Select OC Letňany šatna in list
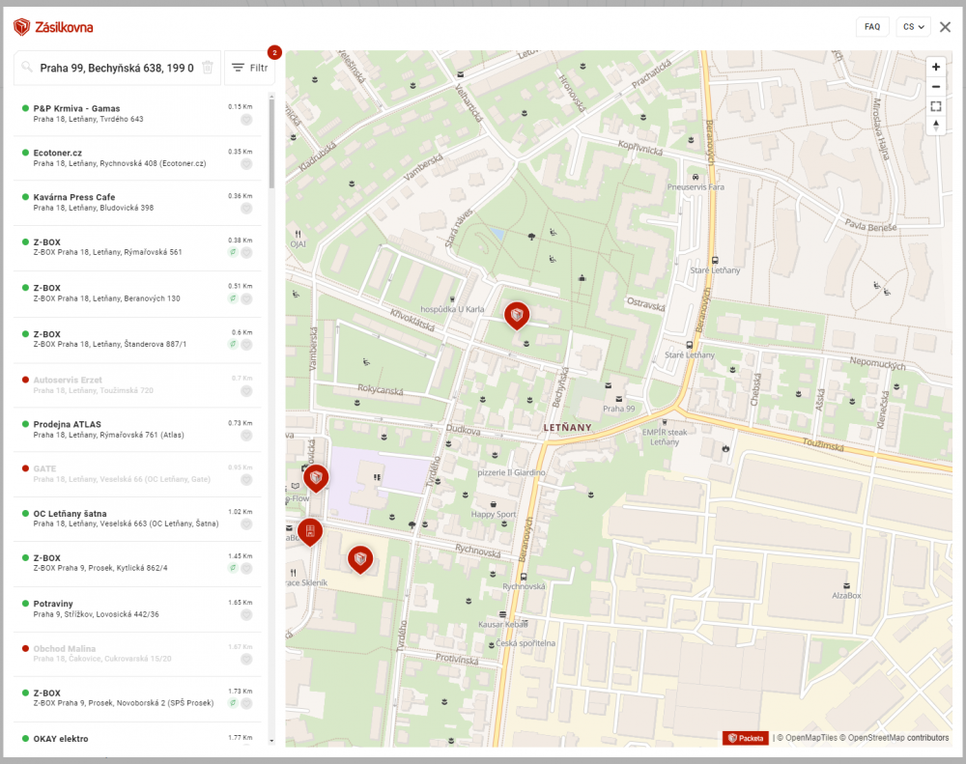966x764 pixels. click(x=137, y=519)
